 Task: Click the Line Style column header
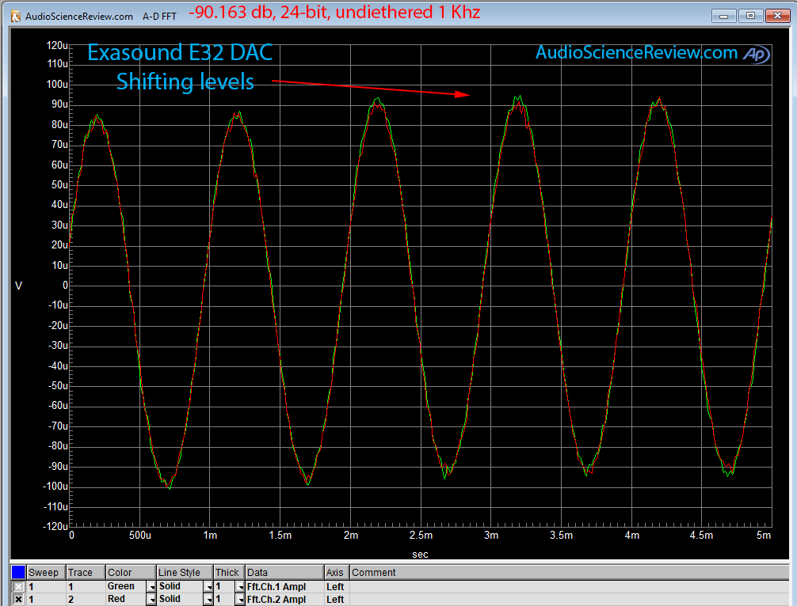(185, 573)
